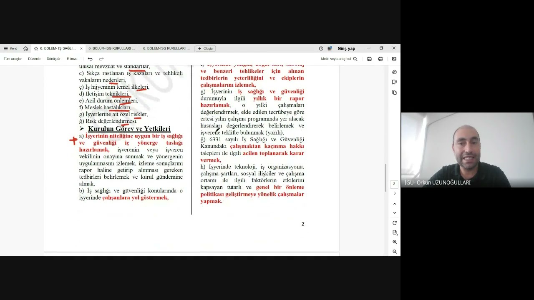Click text 'd) İletişim teknikleri,'
The image size is (534, 300).
pyautogui.click(x=104, y=94)
